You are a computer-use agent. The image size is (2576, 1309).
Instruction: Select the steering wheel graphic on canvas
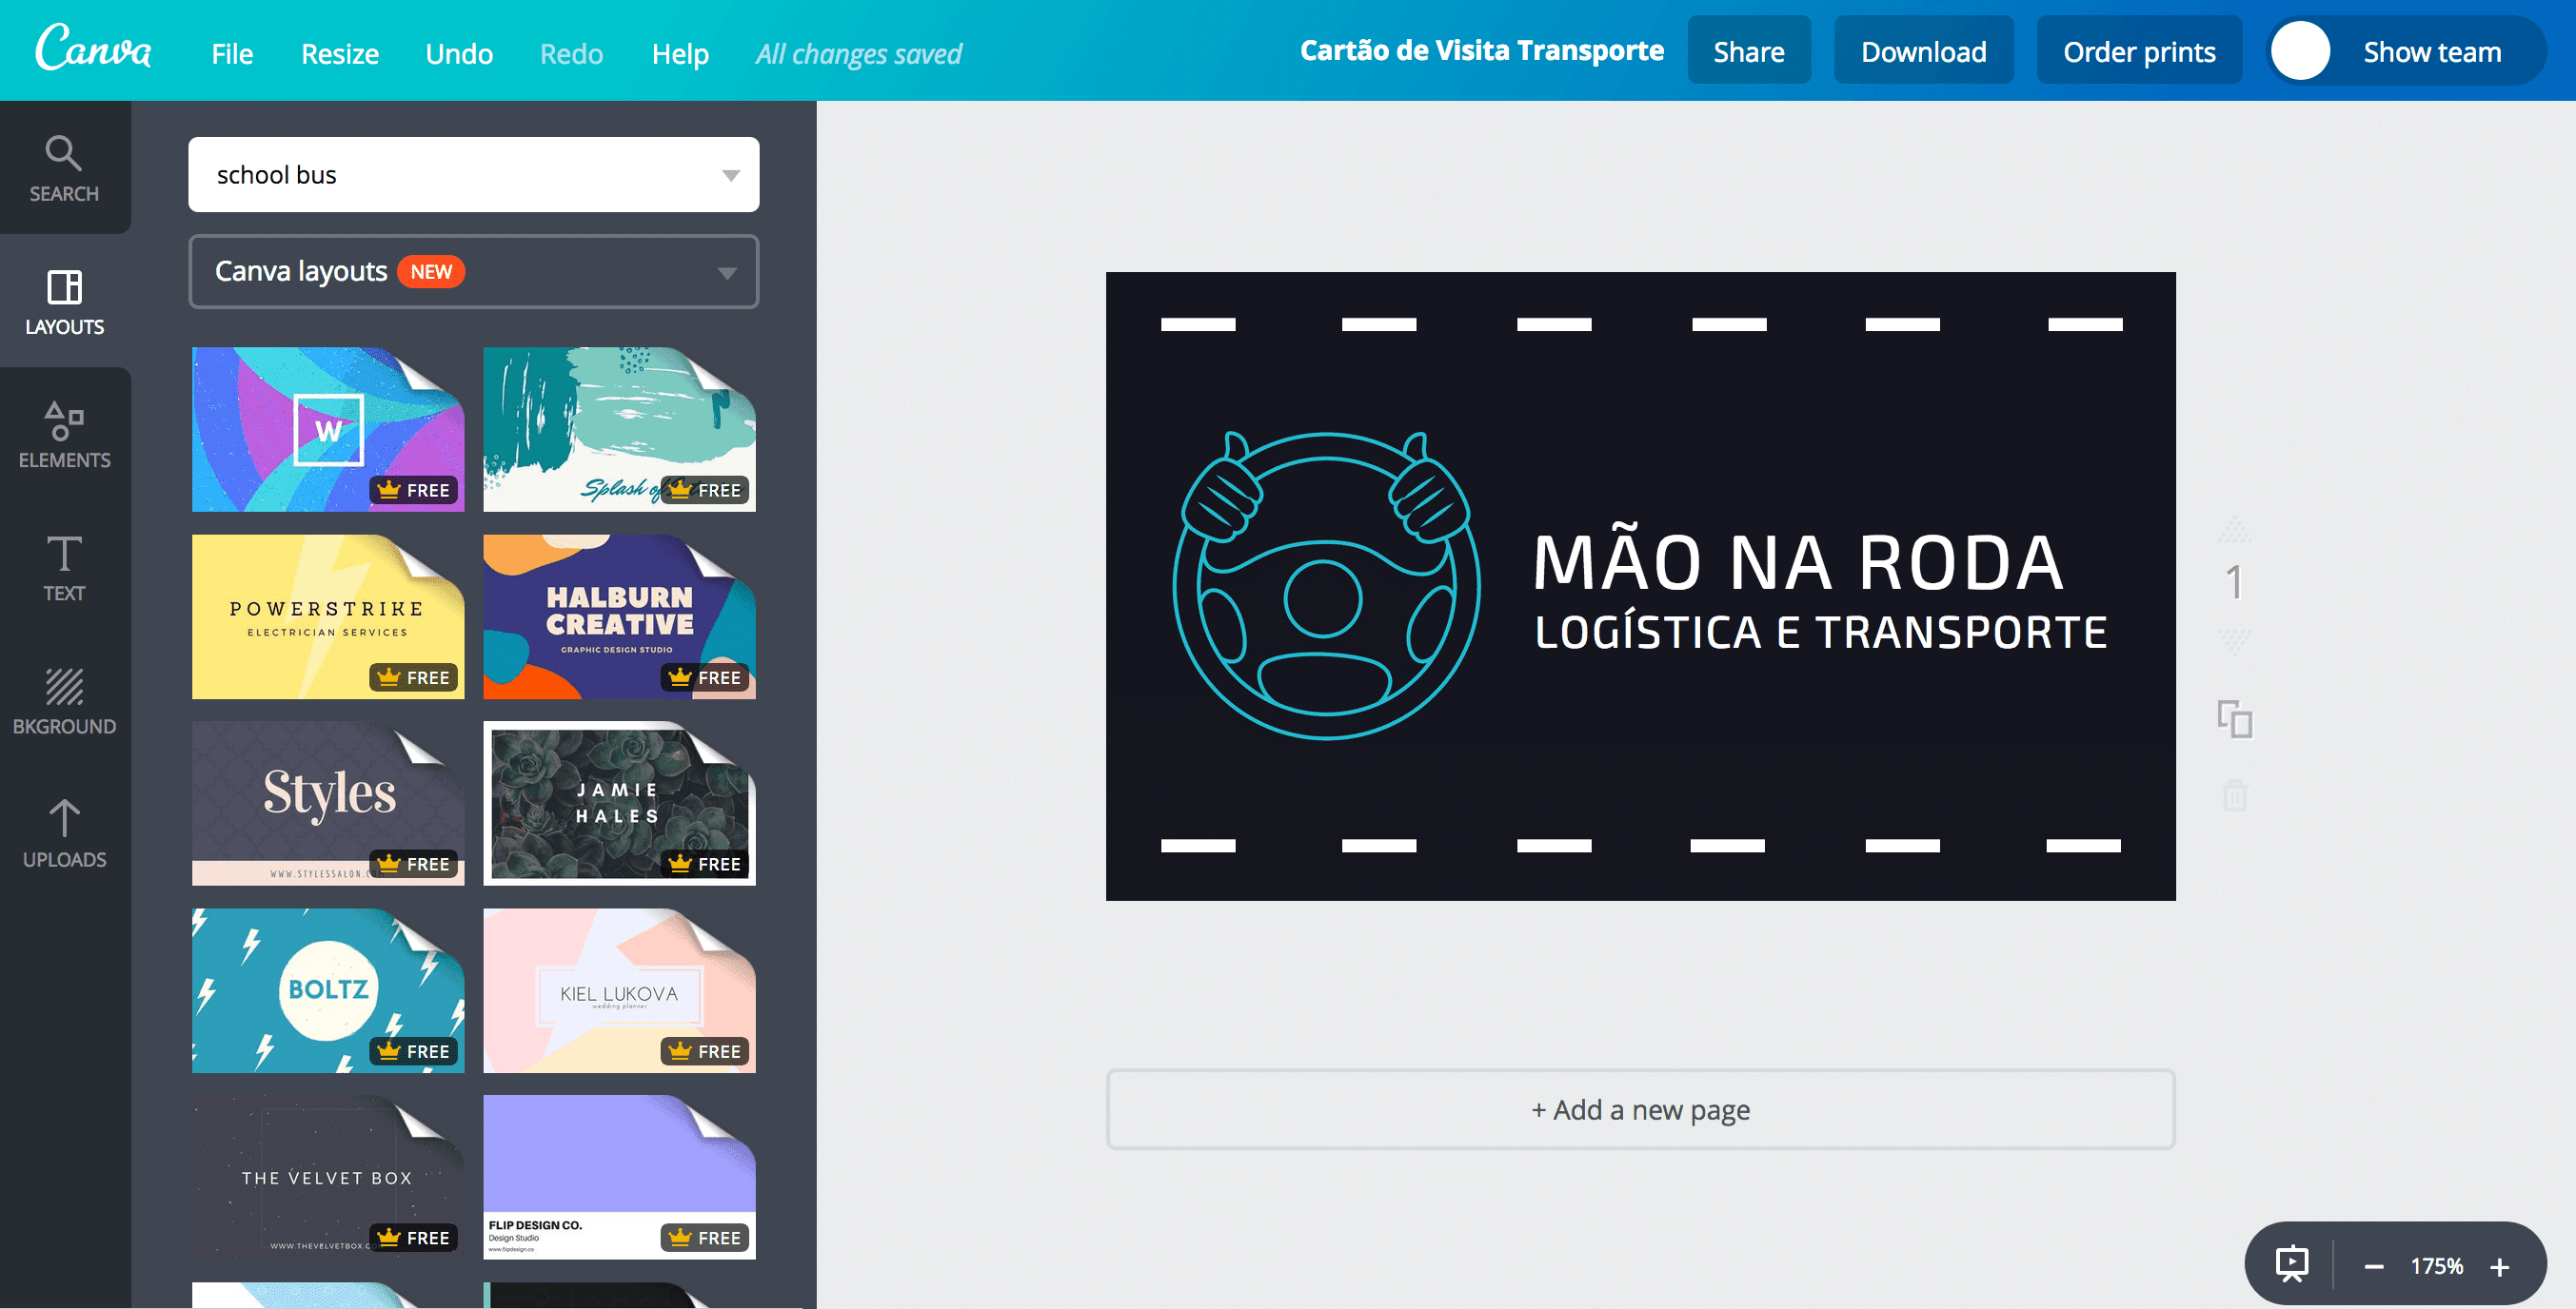point(1326,586)
